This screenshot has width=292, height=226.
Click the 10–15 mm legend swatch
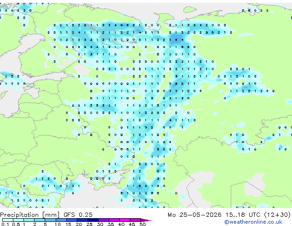point(61,220)
